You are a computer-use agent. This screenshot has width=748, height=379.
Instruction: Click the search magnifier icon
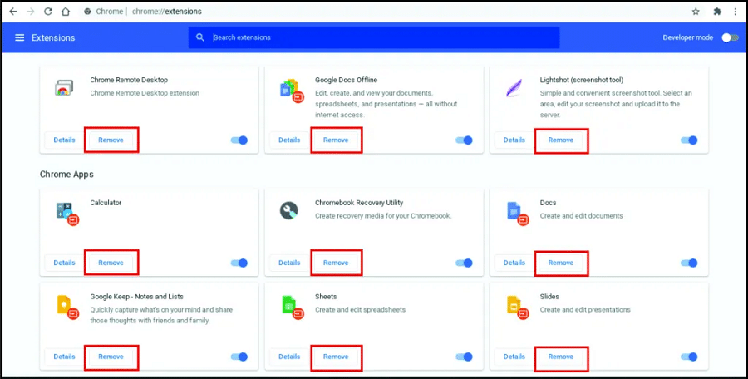(200, 37)
